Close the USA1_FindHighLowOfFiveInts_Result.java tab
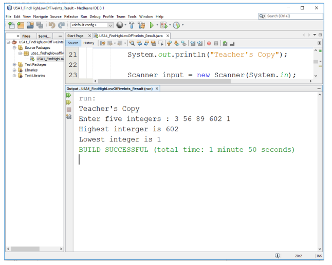Viewport: 332px width, 265px height. 168,36
